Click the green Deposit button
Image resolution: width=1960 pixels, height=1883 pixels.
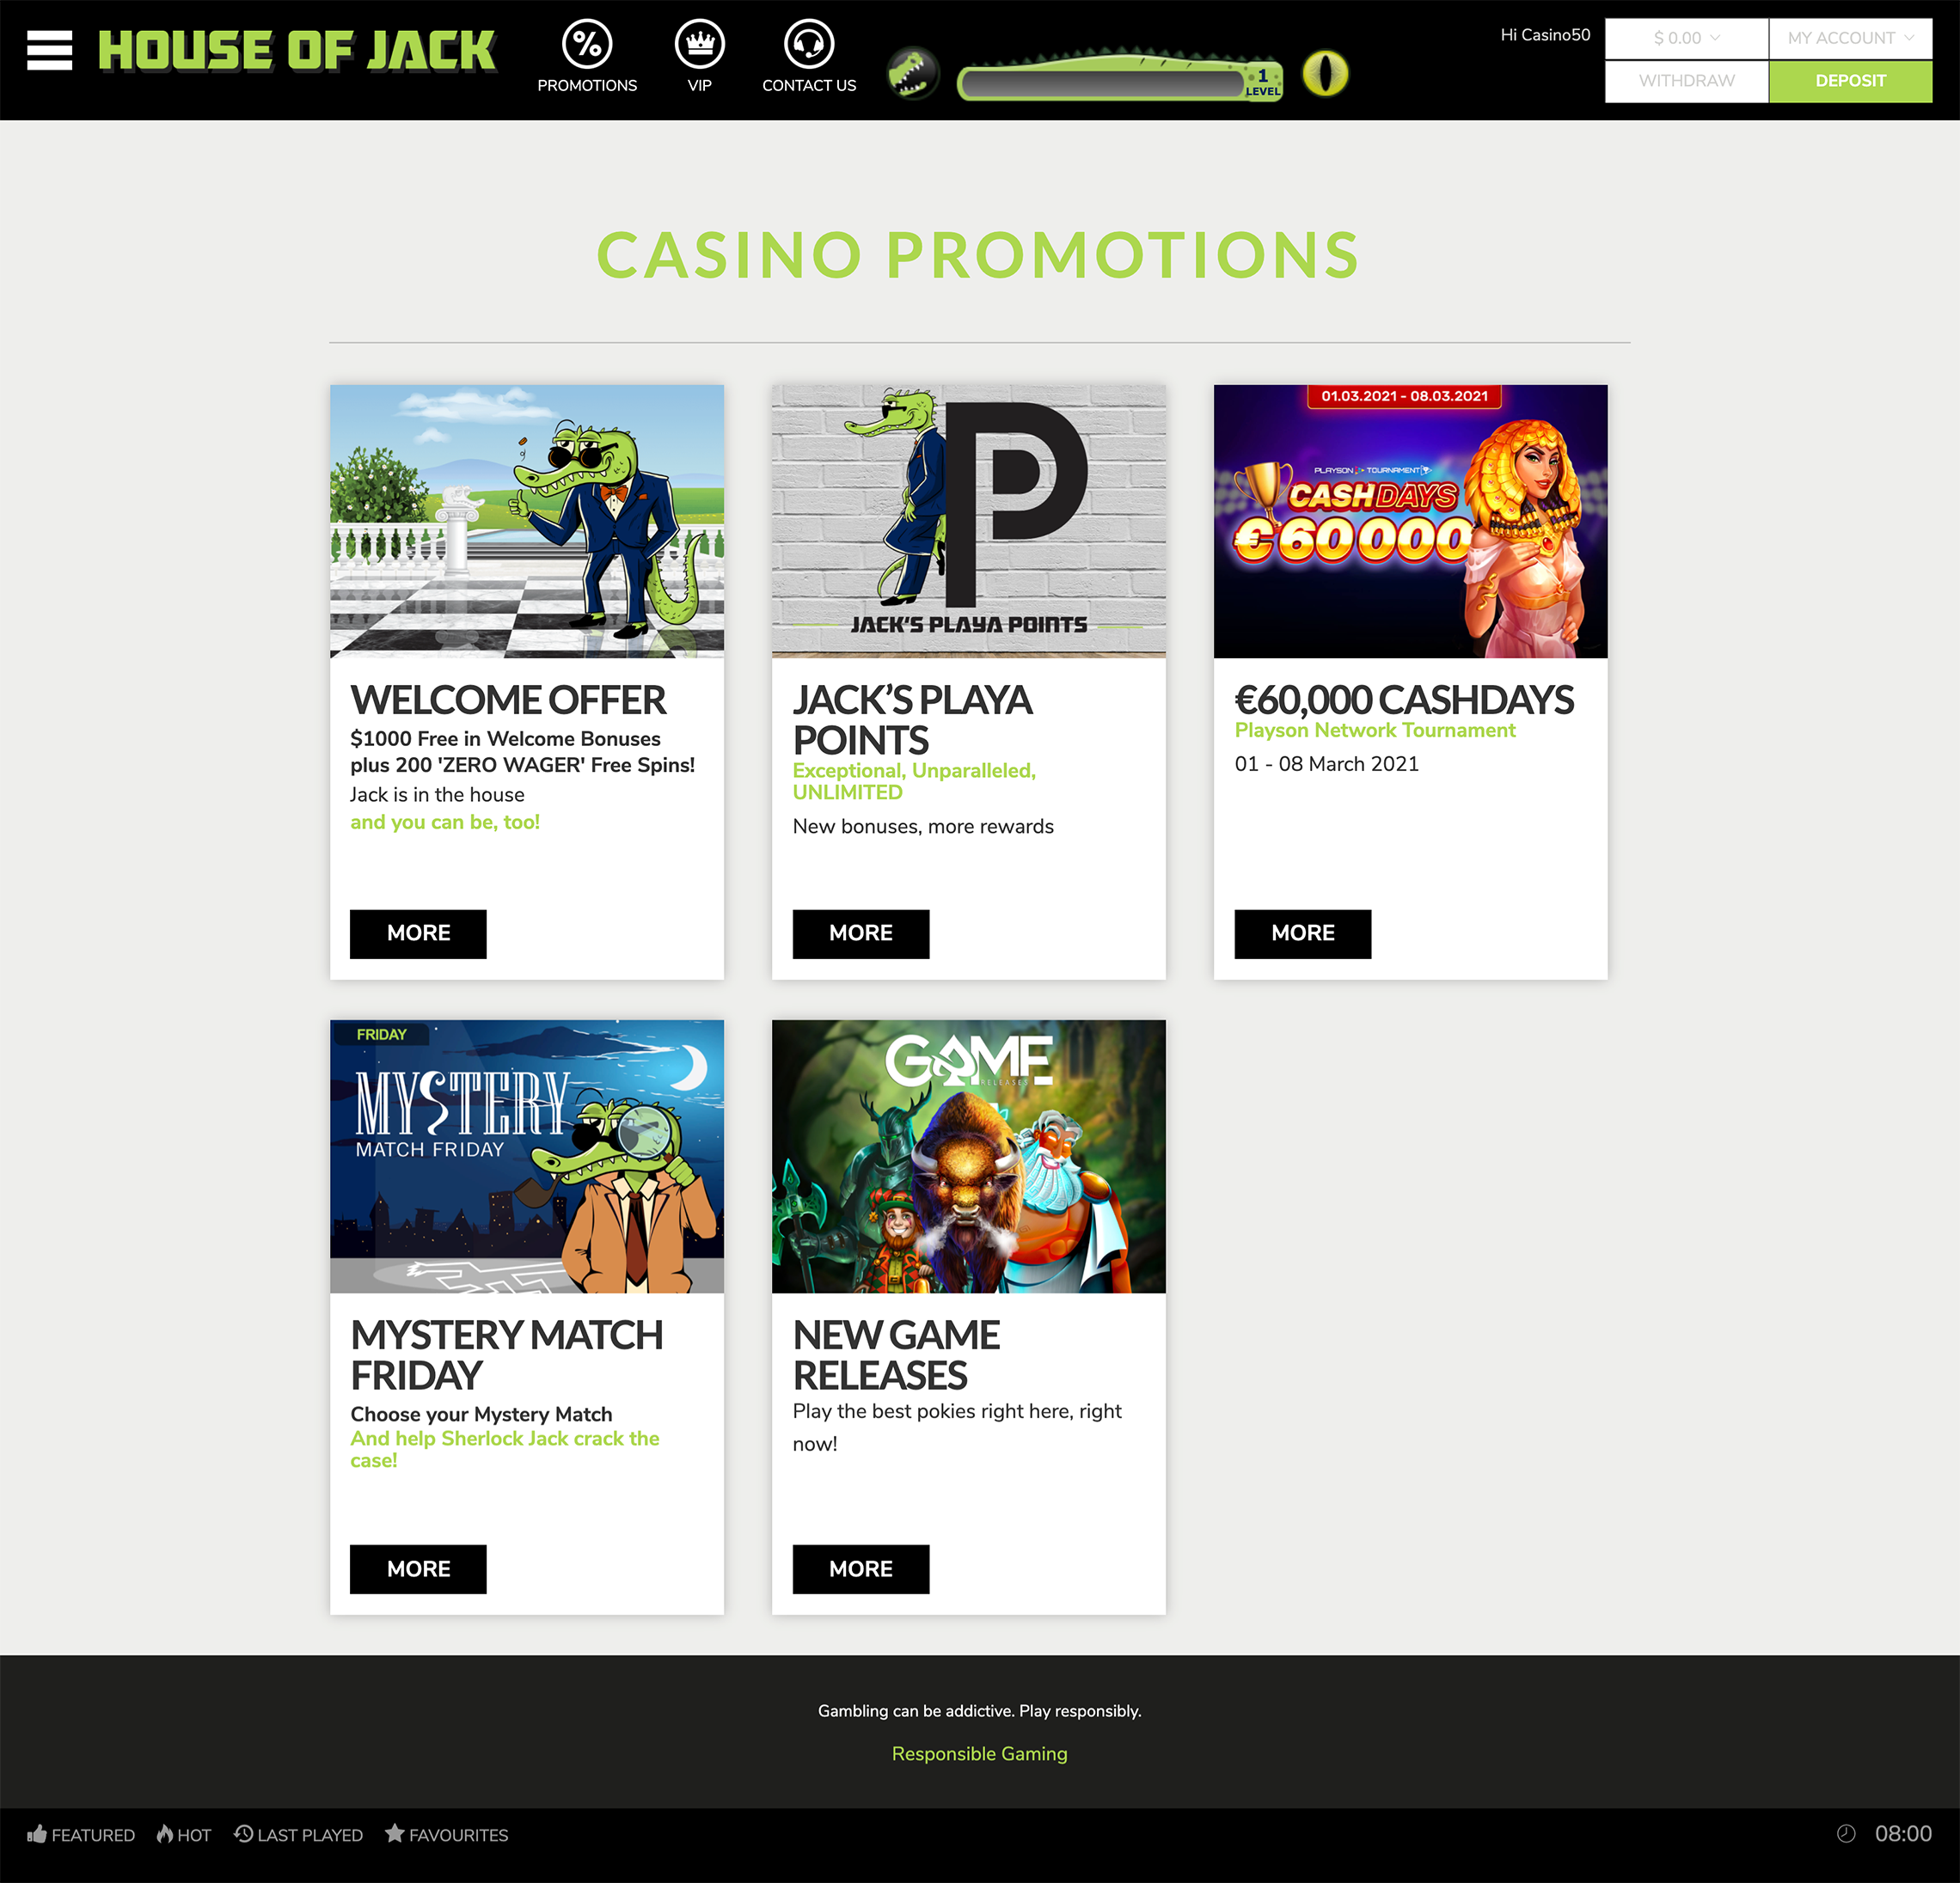pos(1850,81)
